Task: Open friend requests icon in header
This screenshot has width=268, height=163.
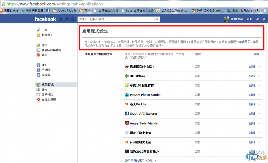Action: pyautogui.click(x=61, y=19)
